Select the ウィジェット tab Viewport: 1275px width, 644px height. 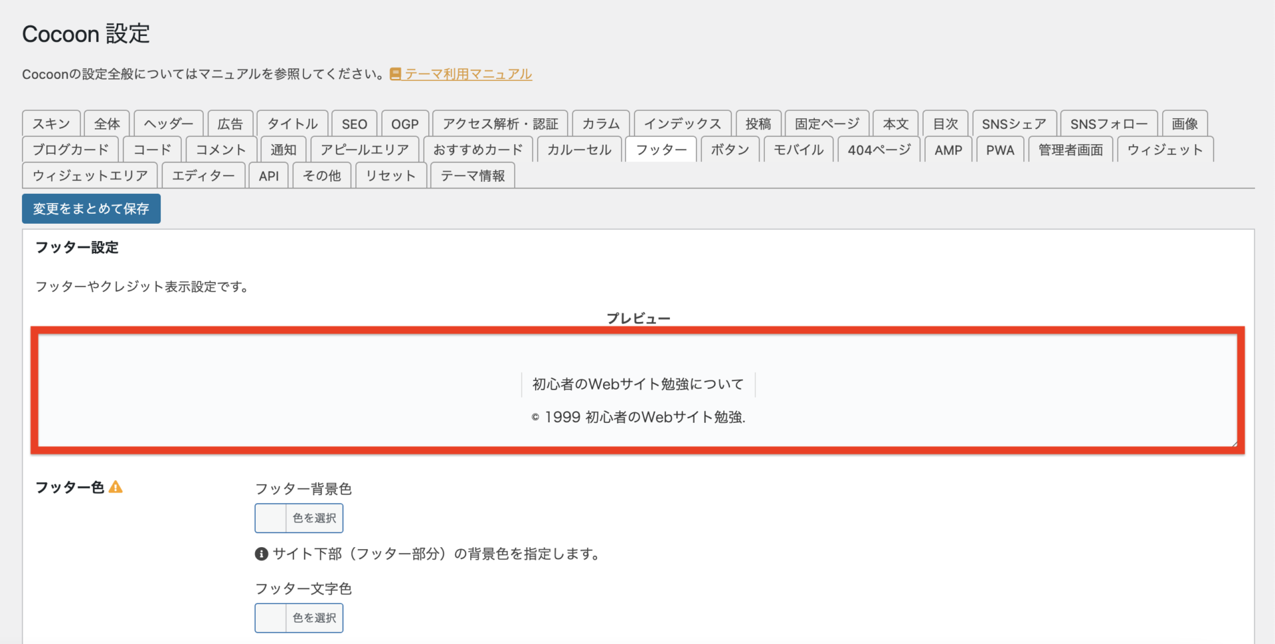(x=1165, y=149)
